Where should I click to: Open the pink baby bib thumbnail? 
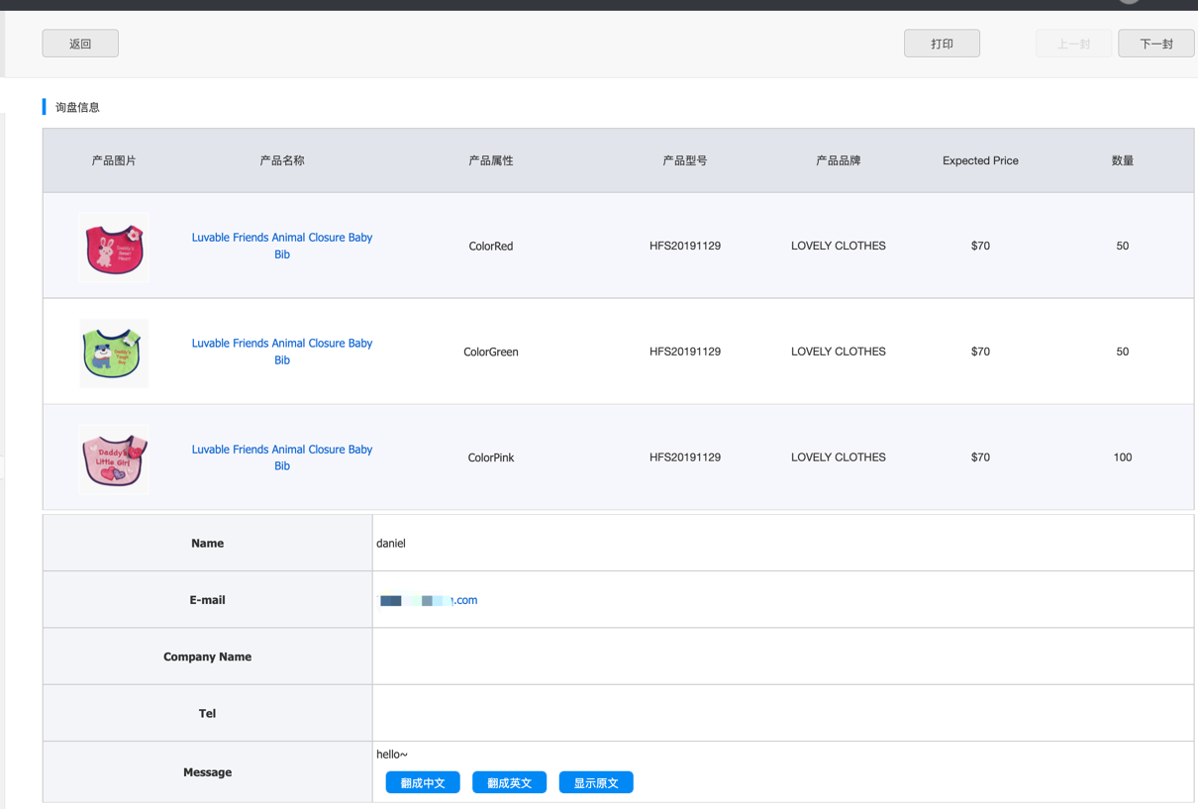click(114, 458)
